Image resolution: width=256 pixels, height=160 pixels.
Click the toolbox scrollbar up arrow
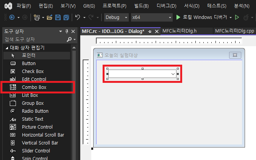[74, 48]
